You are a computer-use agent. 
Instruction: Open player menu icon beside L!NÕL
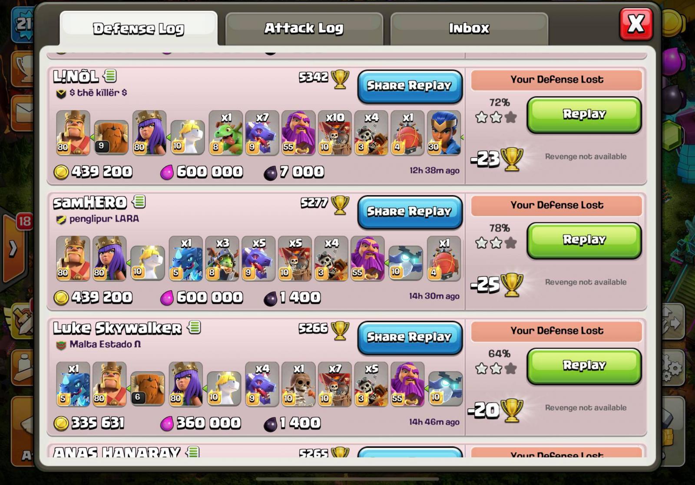click(x=110, y=76)
